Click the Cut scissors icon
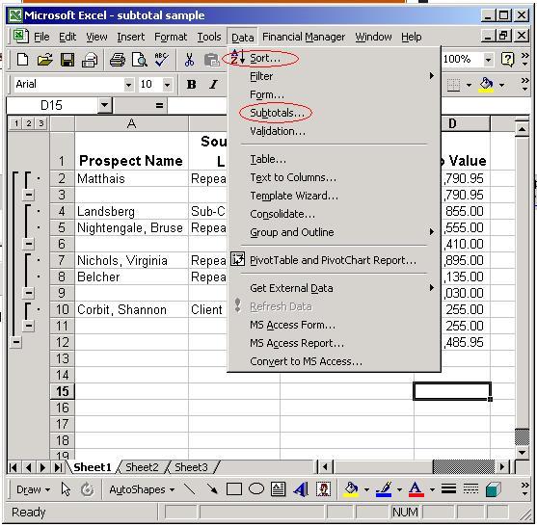This screenshot has width=537, height=527. (x=189, y=60)
